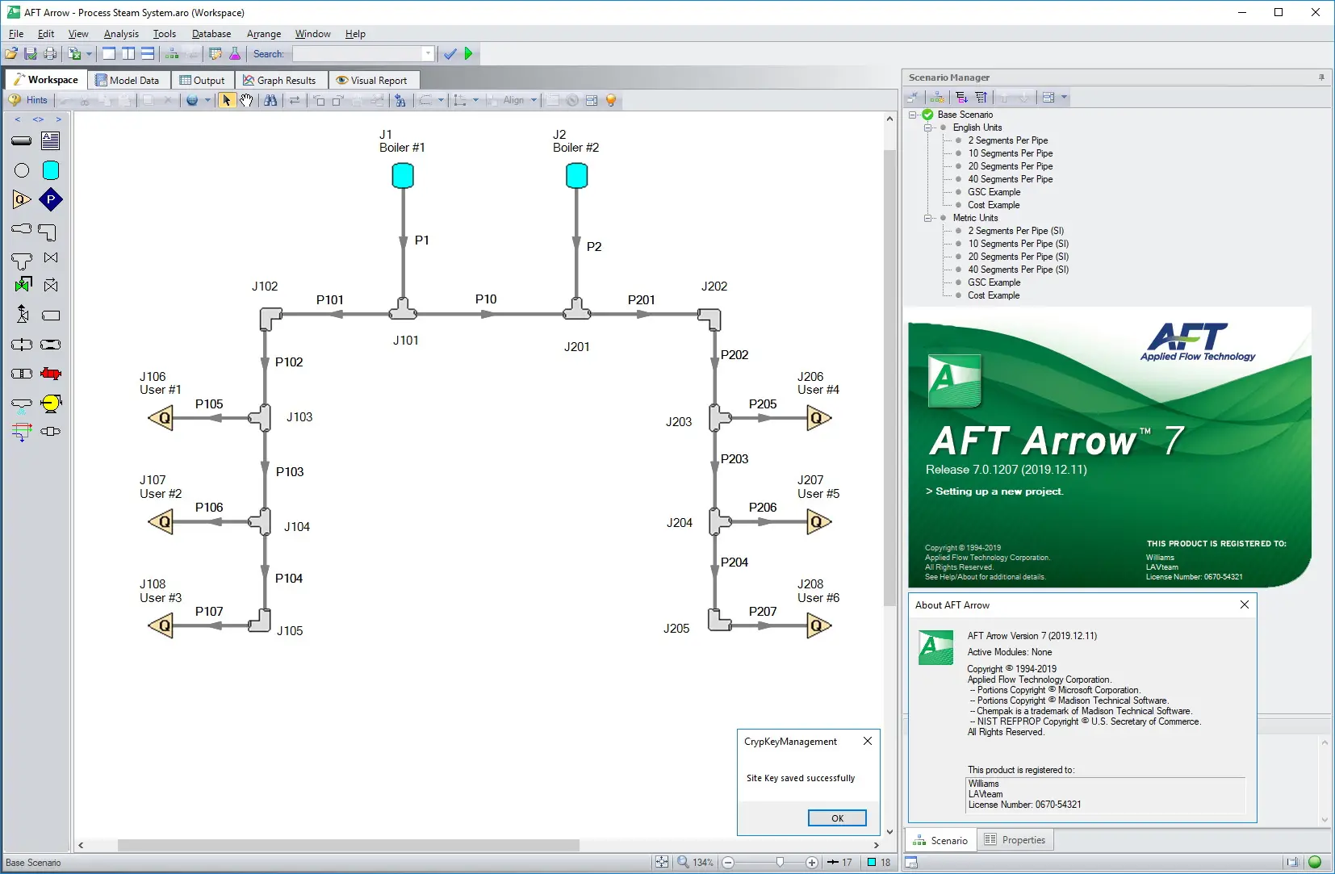The width and height of the screenshot is (1335, 874).
Task: Open the Output tab
Action: click(x=203, y=80)
